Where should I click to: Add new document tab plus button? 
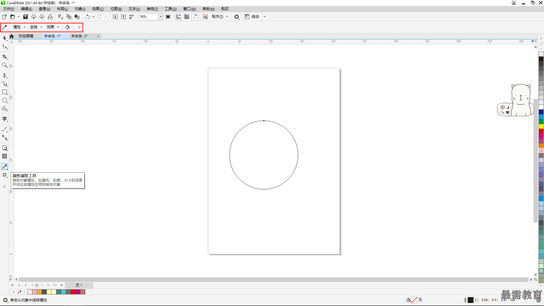click(98, 36)
